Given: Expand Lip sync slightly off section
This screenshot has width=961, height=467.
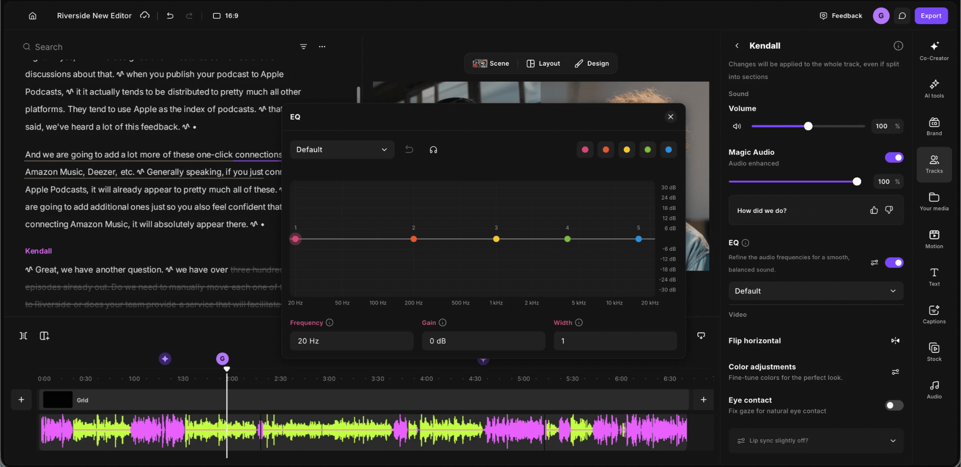Looking at the screenshot, I should (816, 441).
